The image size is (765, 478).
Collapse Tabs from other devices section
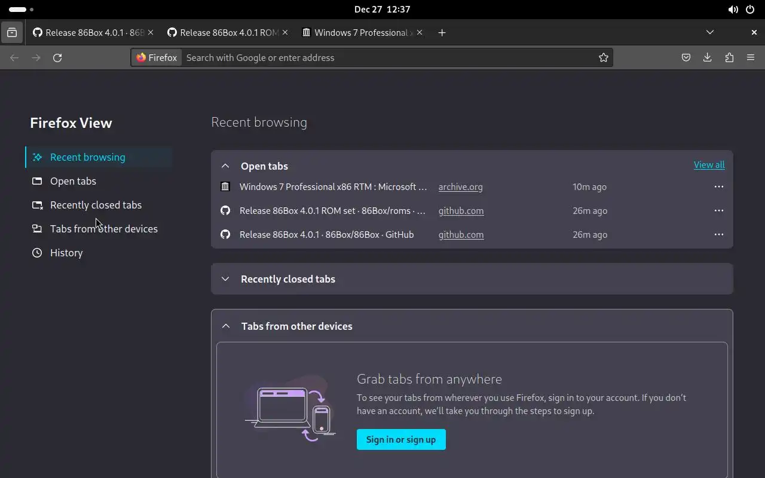tap(226, 326)
